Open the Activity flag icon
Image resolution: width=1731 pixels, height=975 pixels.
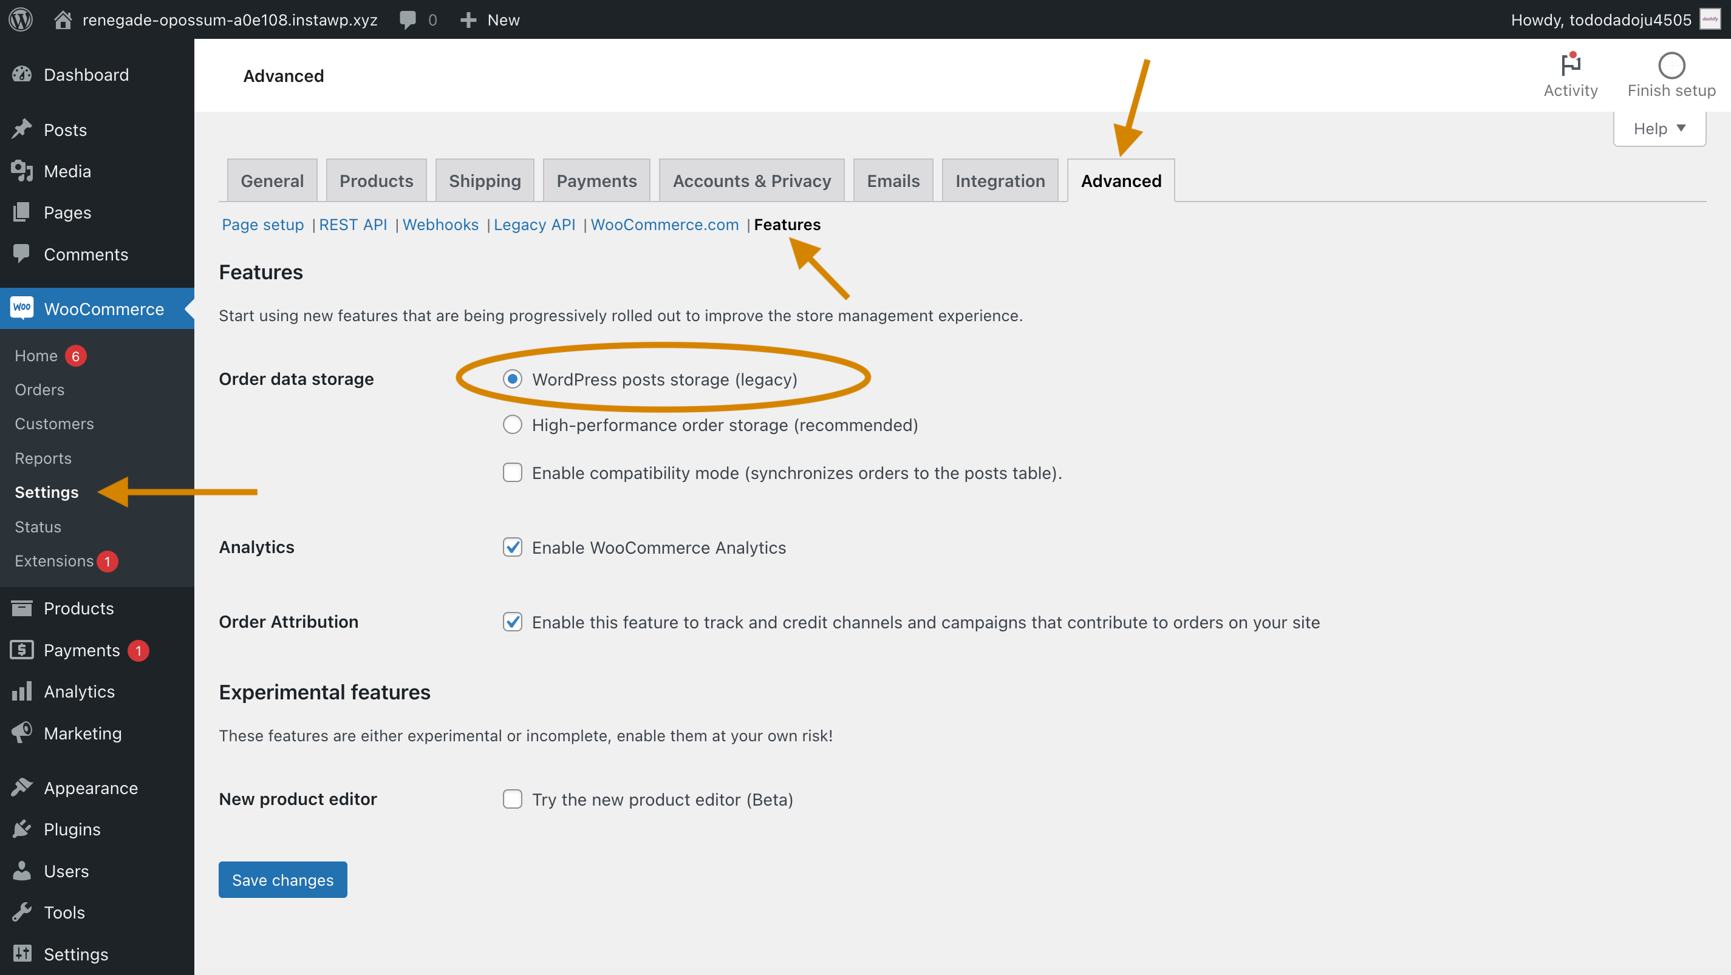[x=1571, y=65]
